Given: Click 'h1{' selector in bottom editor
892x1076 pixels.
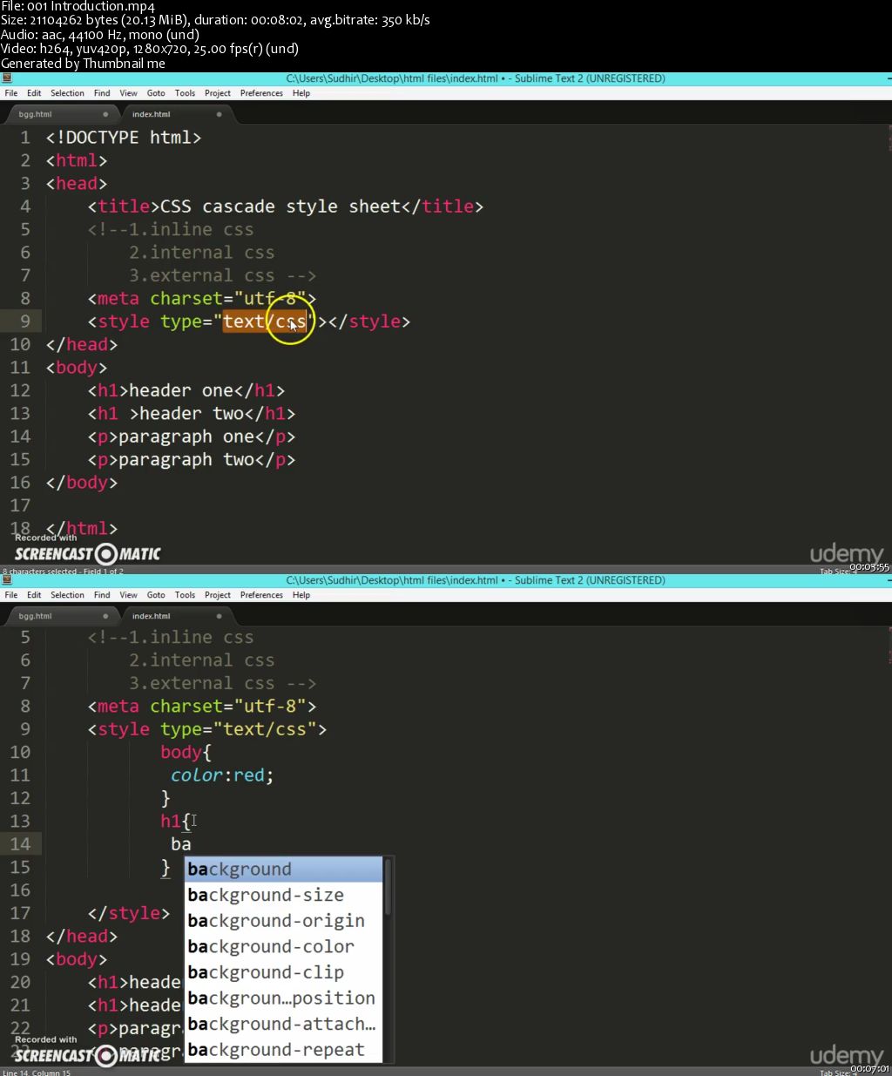Looking at the screenshot, I should [176, 821].
